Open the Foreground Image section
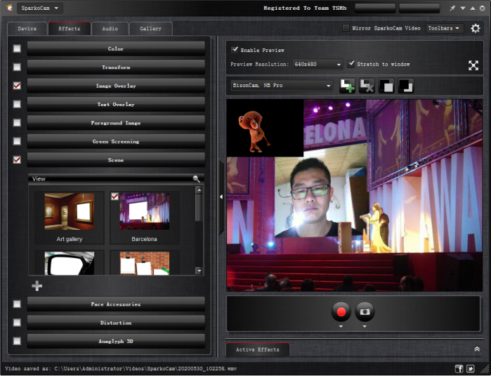 pos(116,123)
